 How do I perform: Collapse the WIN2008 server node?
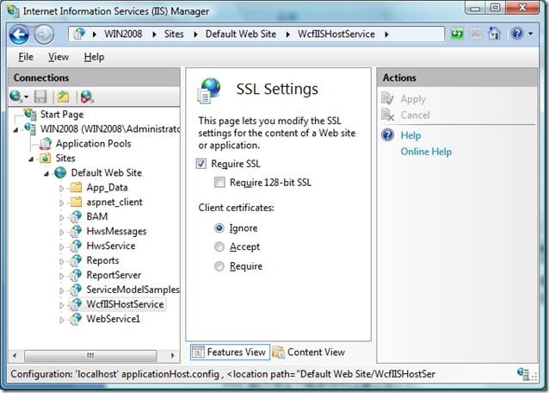tap(15, 130)
